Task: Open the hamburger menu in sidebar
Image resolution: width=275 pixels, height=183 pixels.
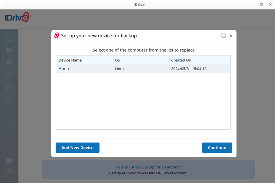Action: click(x=9, y=38)
